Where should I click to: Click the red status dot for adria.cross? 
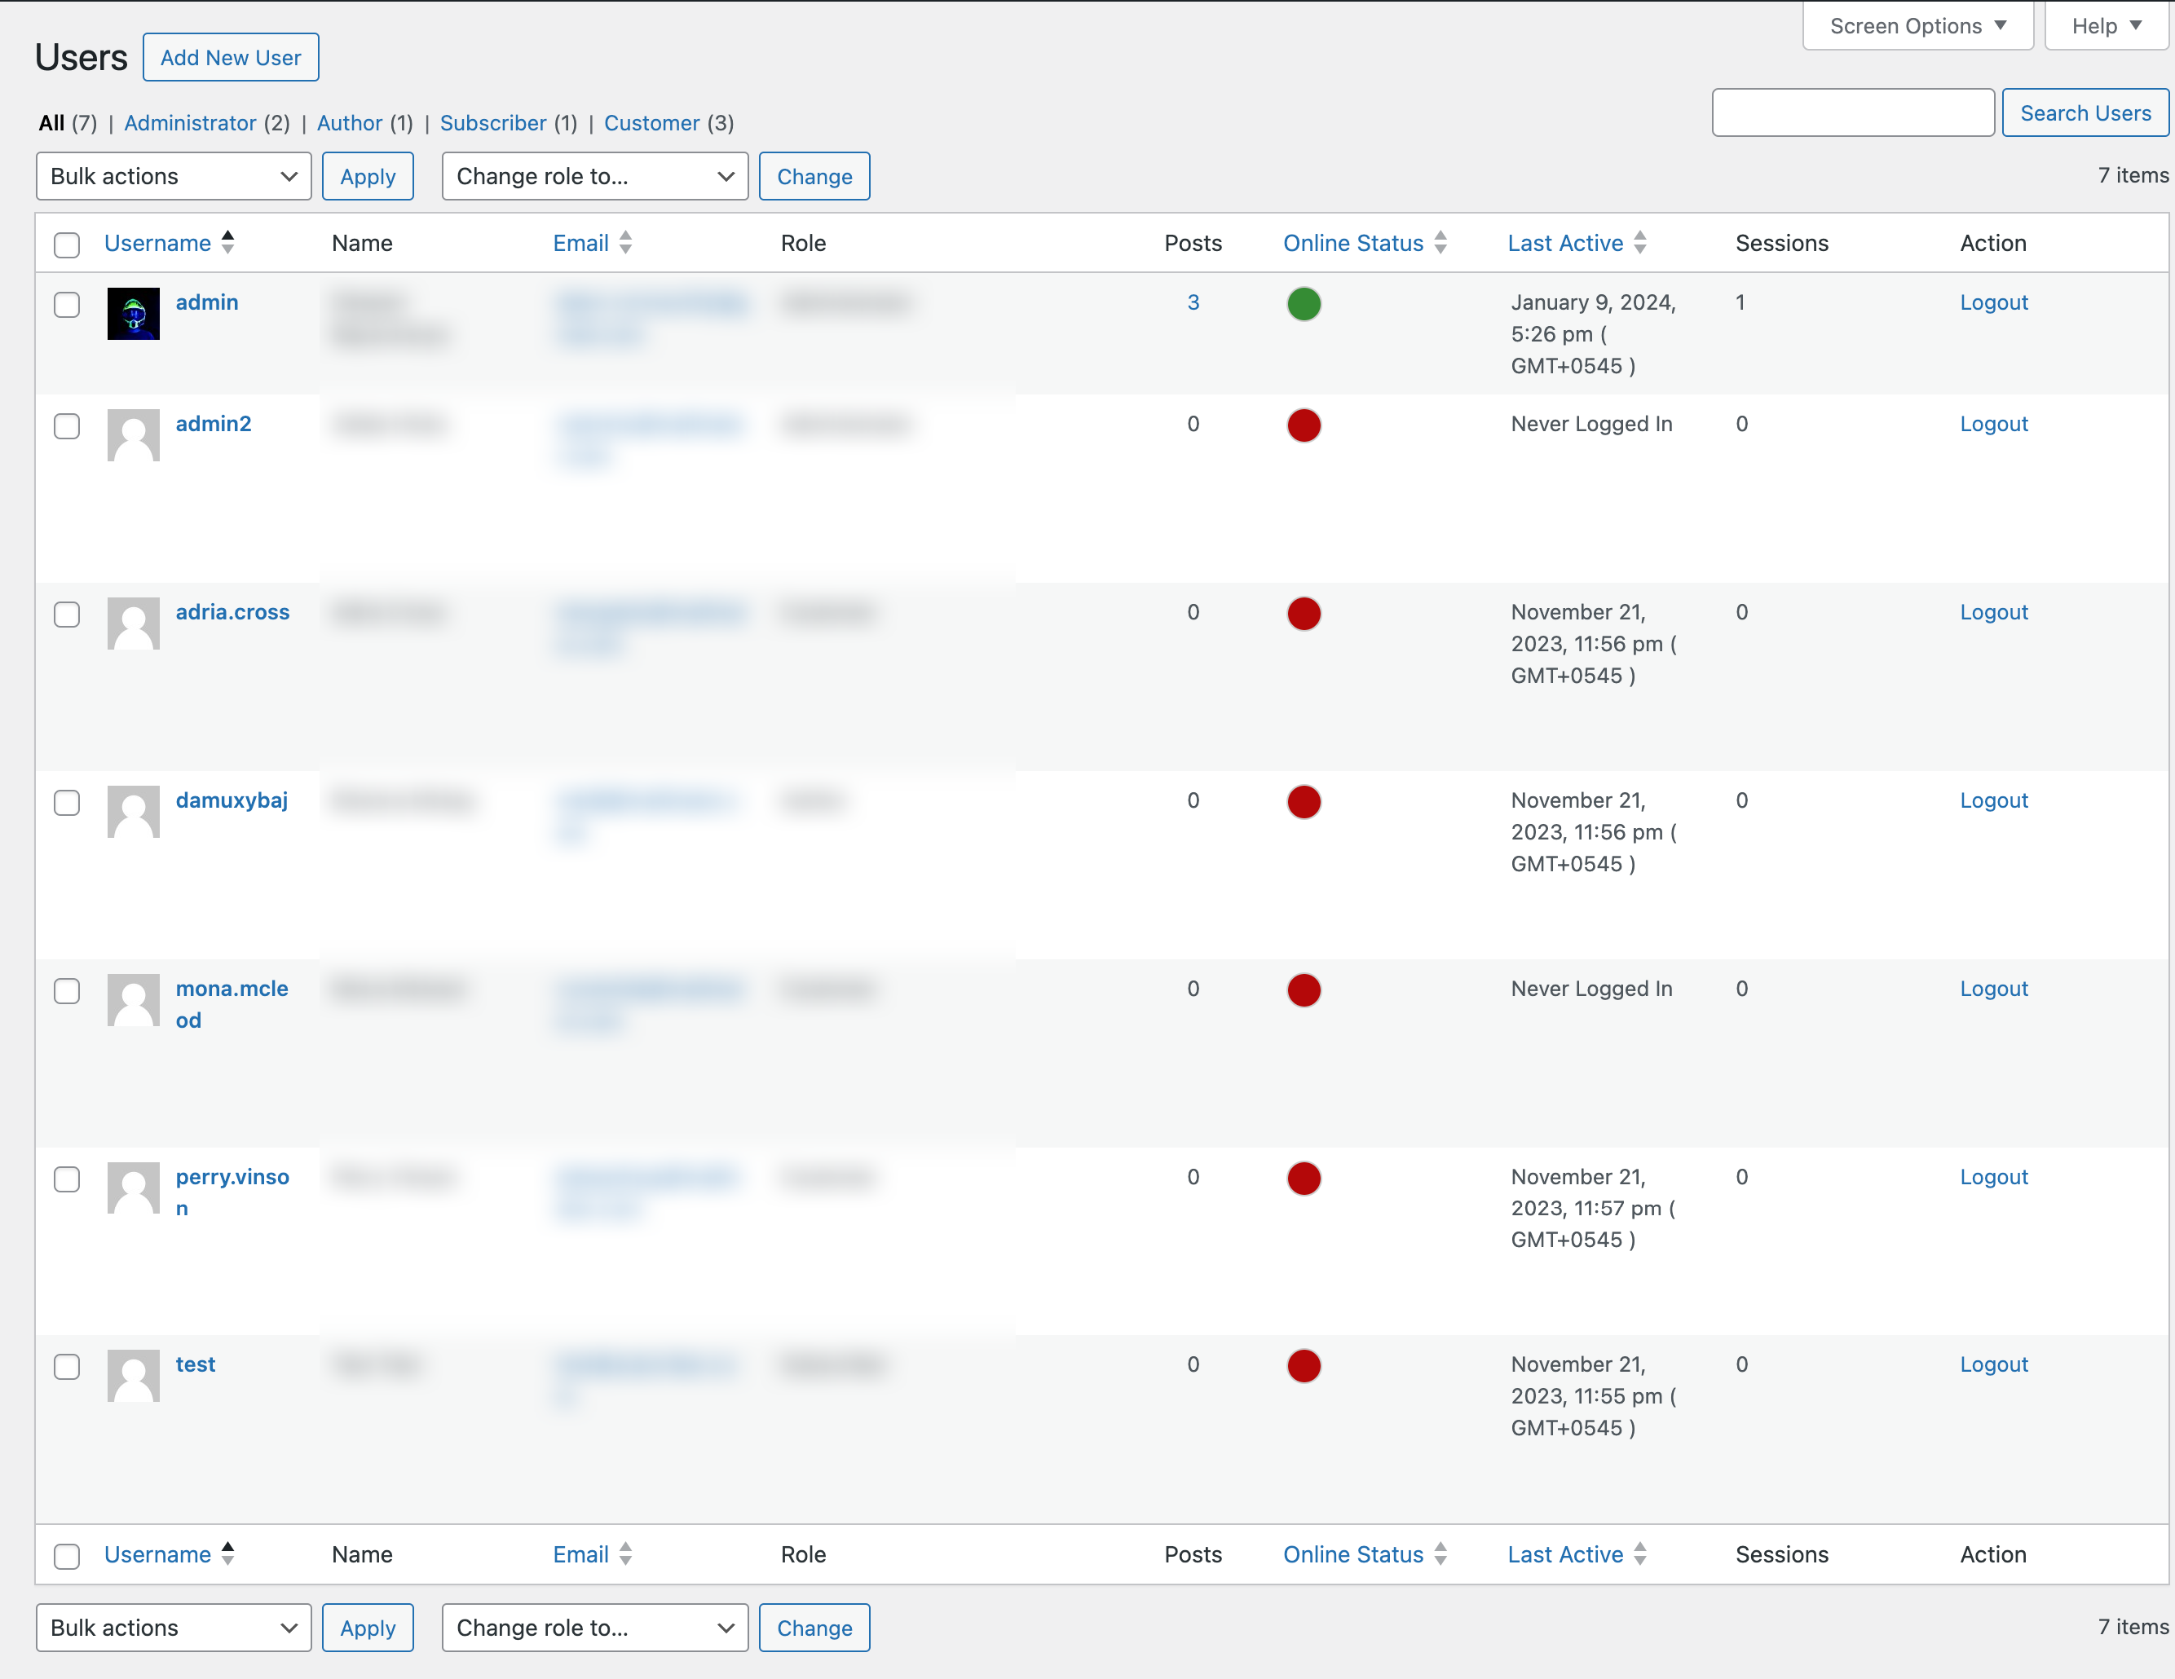(1304, 614)
